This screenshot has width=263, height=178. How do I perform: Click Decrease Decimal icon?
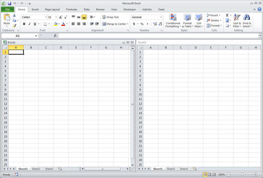(x=160, y=24)
